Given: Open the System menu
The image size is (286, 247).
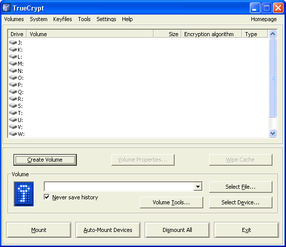Looking at the screenshot, I should point(39,19).
